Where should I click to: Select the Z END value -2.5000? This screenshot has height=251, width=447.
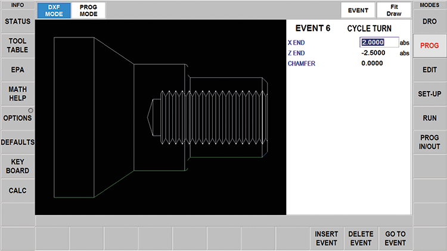pyautogui.click(x=373, y=53)
